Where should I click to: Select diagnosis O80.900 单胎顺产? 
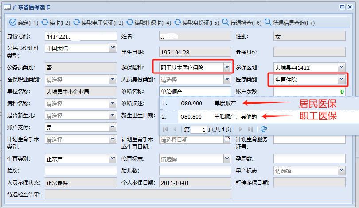(x=208, y=104)
